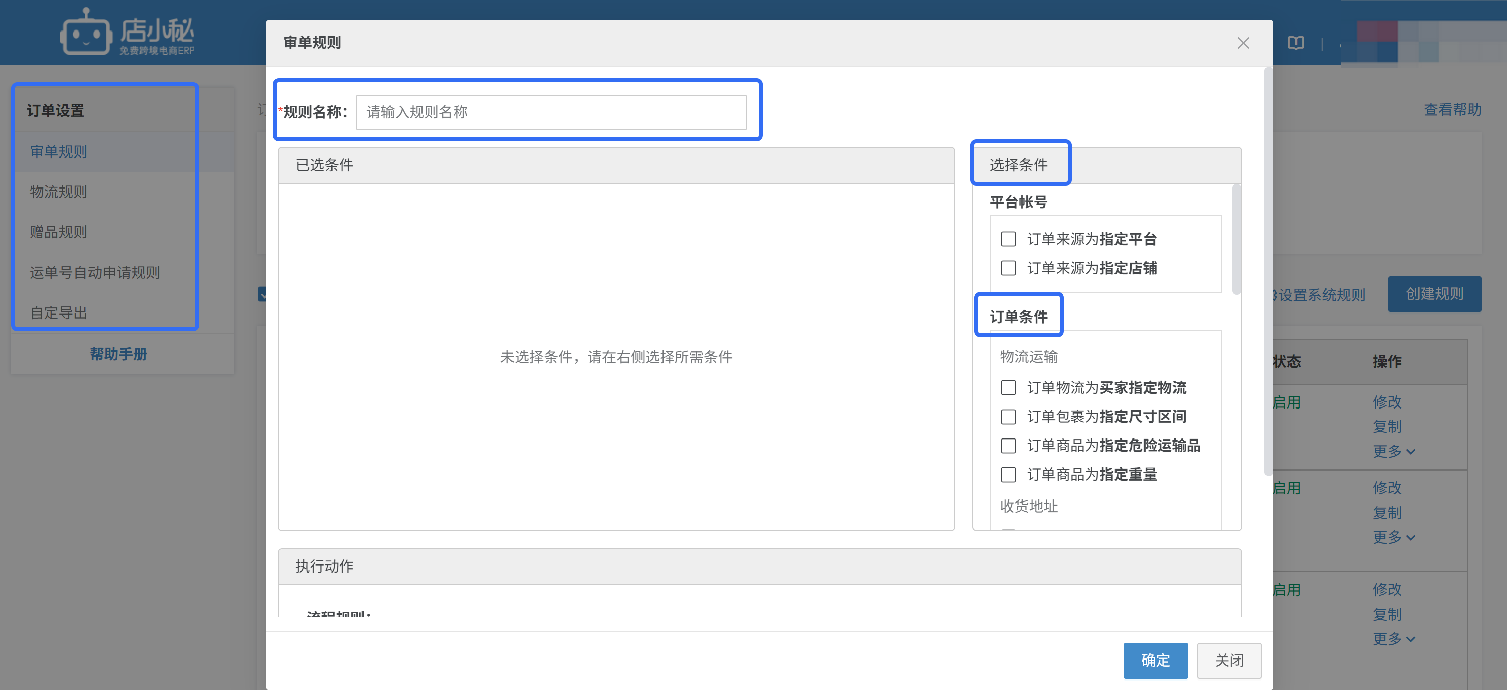Click 修改 in the third rule row
This screenshot has height=690, width=1507.
coord(1387,589)
